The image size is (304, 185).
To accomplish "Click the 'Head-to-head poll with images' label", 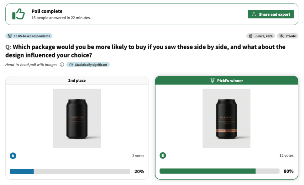I will tap(31, 64).
